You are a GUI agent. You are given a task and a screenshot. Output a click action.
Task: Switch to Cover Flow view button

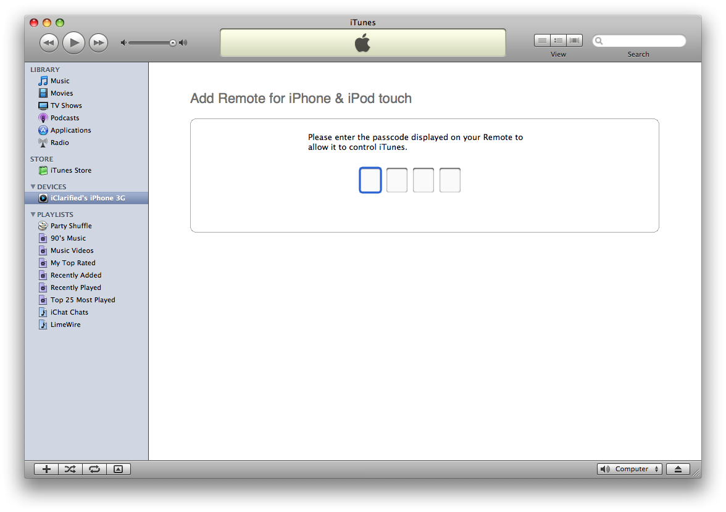[575, 41]
